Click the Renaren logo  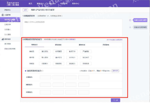click(13, 4)
